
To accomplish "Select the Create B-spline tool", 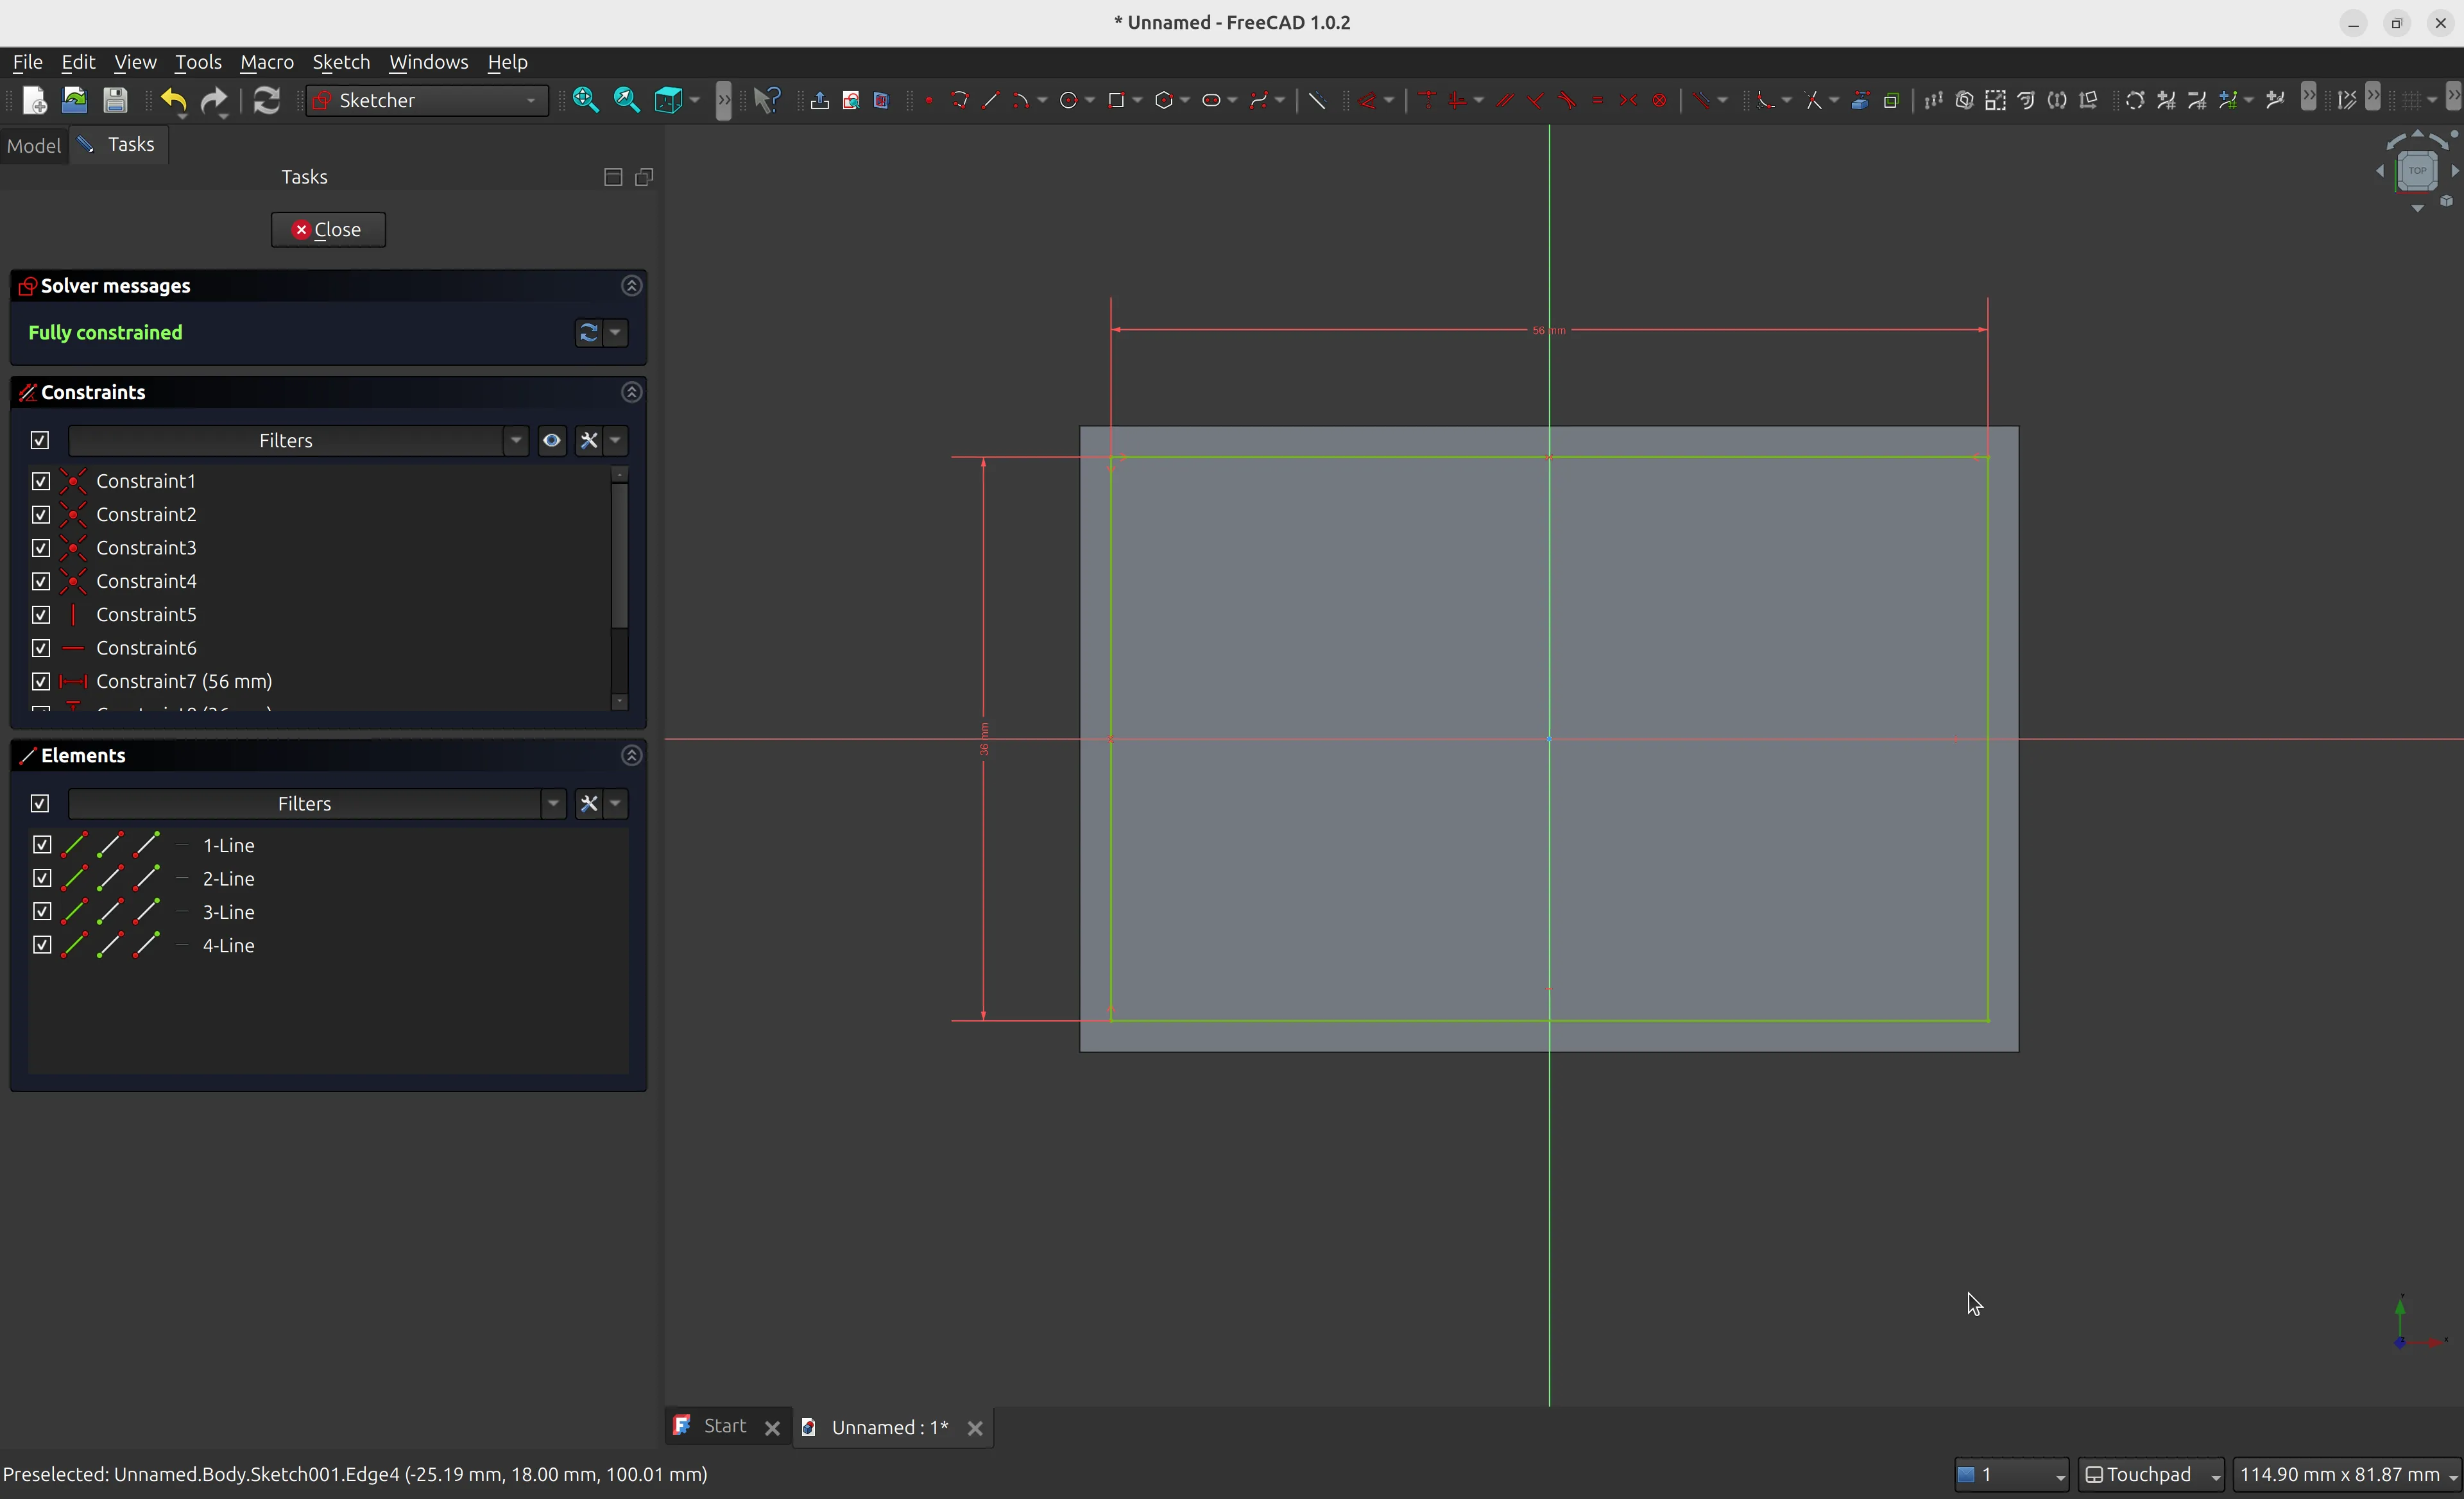I will tap(1259, 100).
